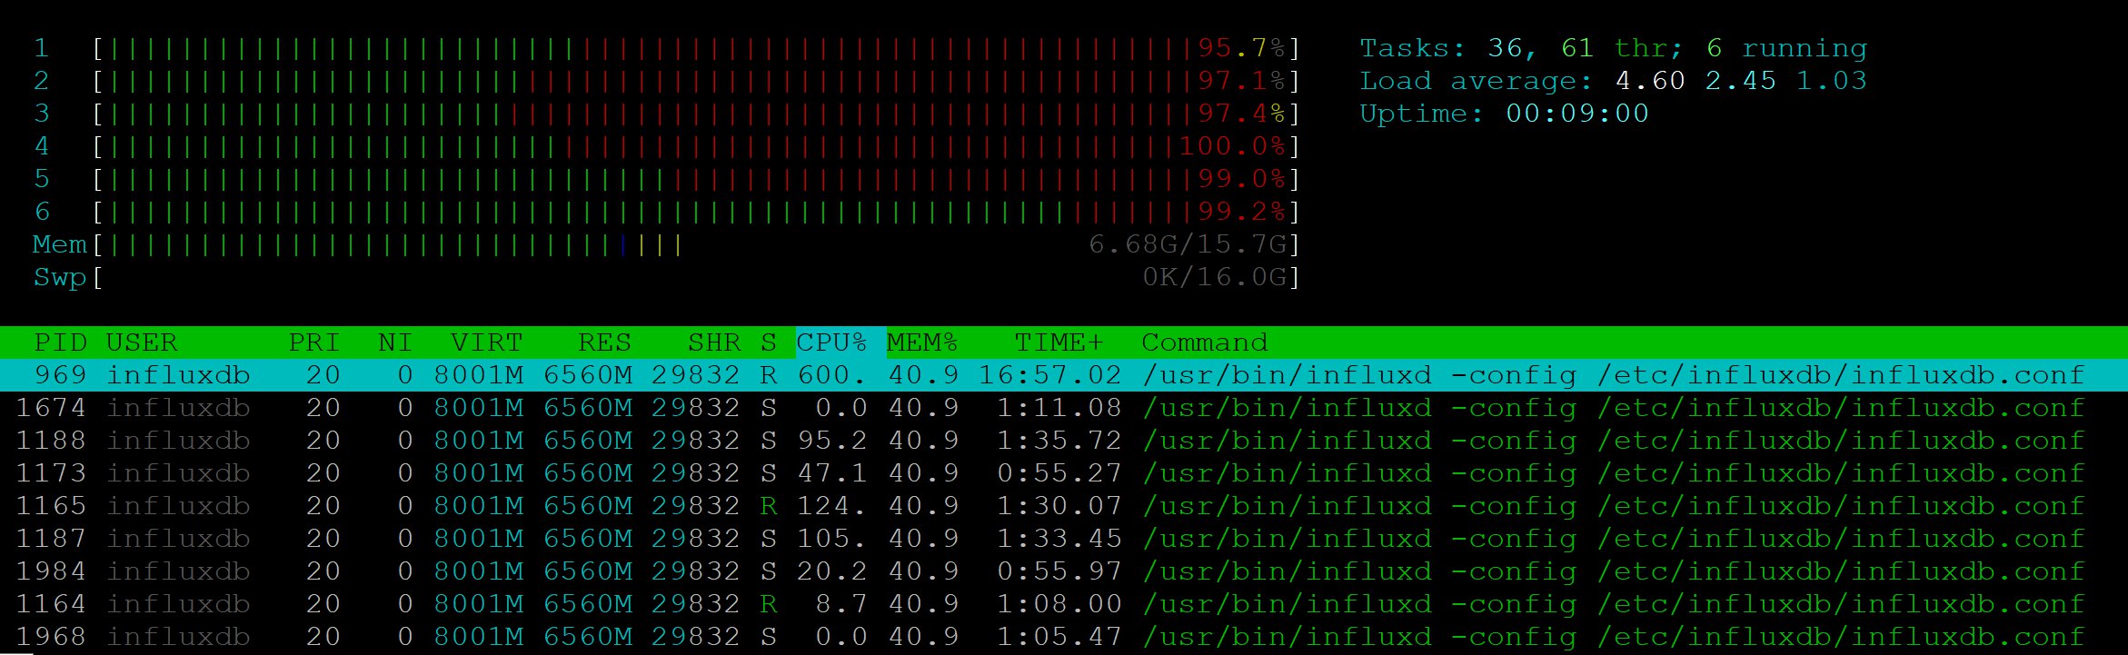Click the influxd command of PID 1968
The width and height of the screenshot is (2128, 655).
[1613, 637]
